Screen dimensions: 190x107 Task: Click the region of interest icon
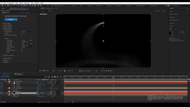tap(80, 71)
